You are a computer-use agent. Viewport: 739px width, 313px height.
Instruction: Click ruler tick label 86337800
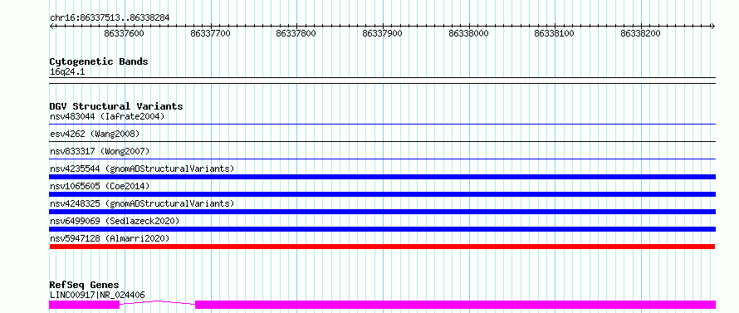296,33
